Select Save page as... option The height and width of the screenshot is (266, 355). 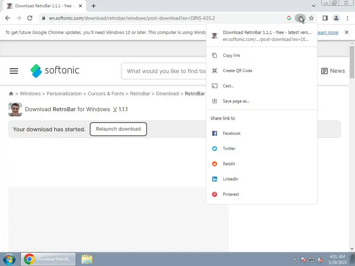(262, 101)
